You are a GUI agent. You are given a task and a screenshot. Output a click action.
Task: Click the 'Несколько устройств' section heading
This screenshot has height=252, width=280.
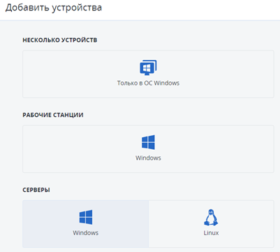point(60,40)
